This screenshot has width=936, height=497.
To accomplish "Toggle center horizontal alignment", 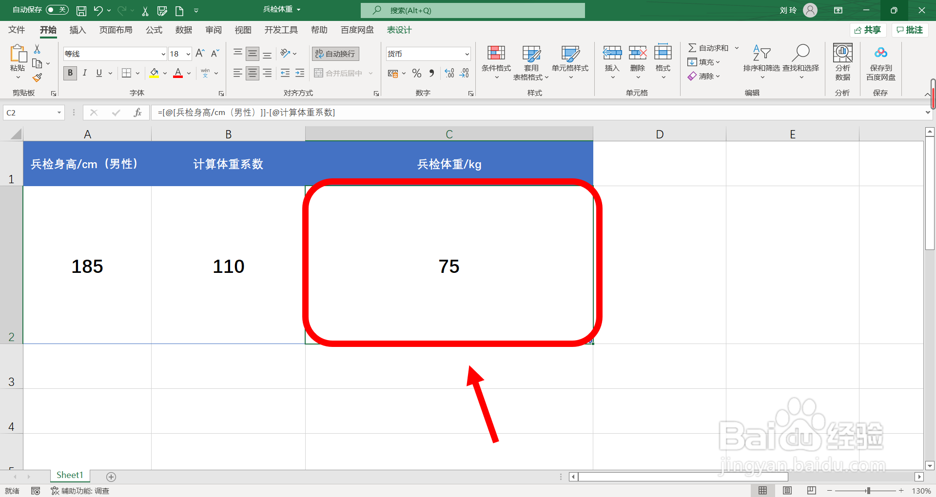I will pos(253,73).
